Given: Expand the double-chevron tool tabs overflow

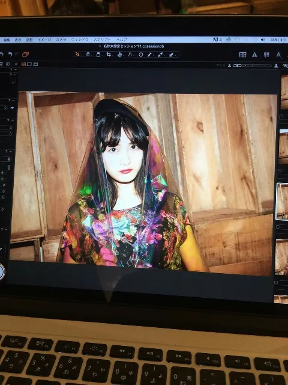Looking at the screenshot, I should [16, 64].
